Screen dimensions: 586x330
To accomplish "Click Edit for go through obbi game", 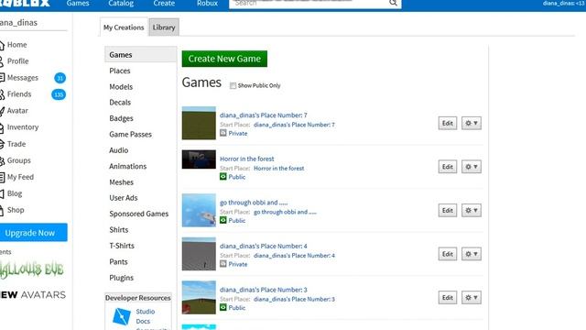I will tap(448, 210).
